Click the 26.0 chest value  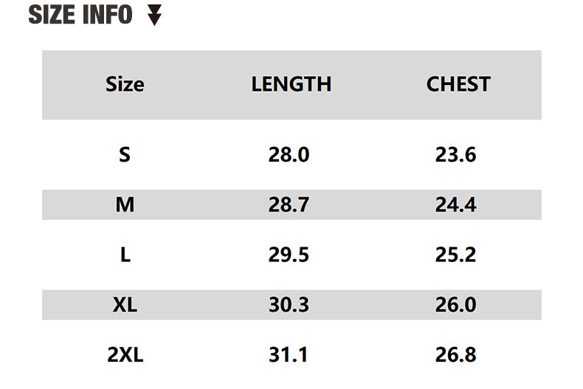pos(455,305)
